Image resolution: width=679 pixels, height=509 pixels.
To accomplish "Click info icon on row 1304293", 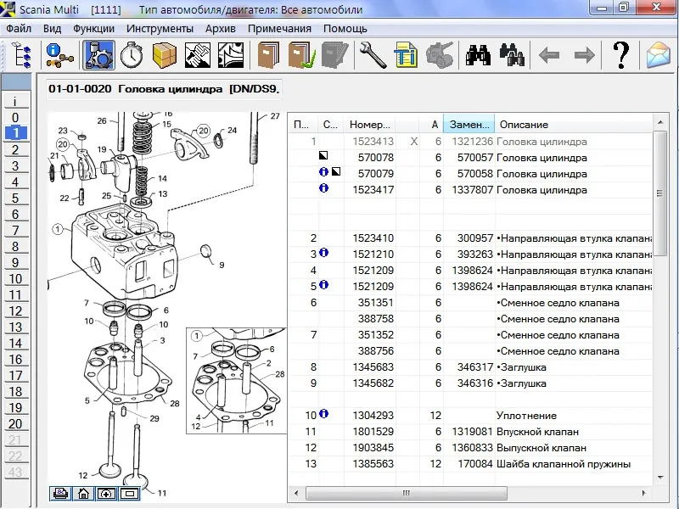I will pyautogui.click(x=323, y=414).
